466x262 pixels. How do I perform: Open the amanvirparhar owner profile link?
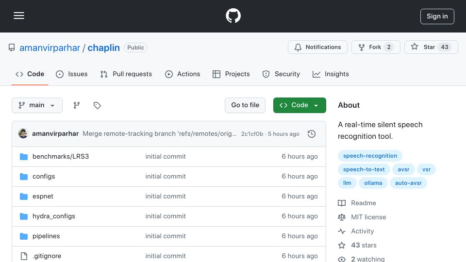coord(50,48)
